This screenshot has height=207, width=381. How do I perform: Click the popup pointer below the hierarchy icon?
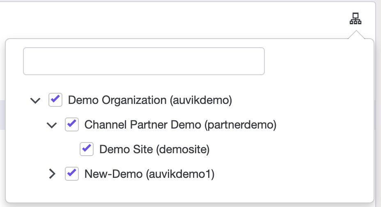[x=356, y=35]
